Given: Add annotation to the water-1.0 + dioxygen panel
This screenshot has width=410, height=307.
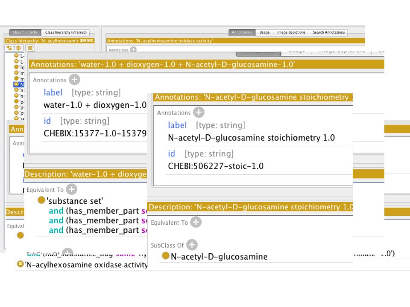Looking at the screenshot, I should 74,80.
